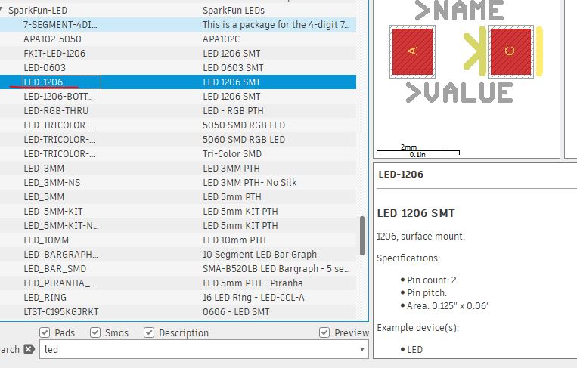Toggle the Description checkbox

[149, 332]
